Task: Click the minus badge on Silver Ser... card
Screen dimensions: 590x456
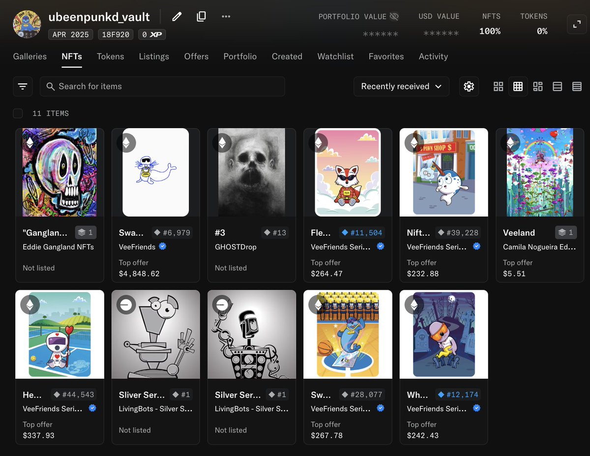Action: (x=222, y=305)
